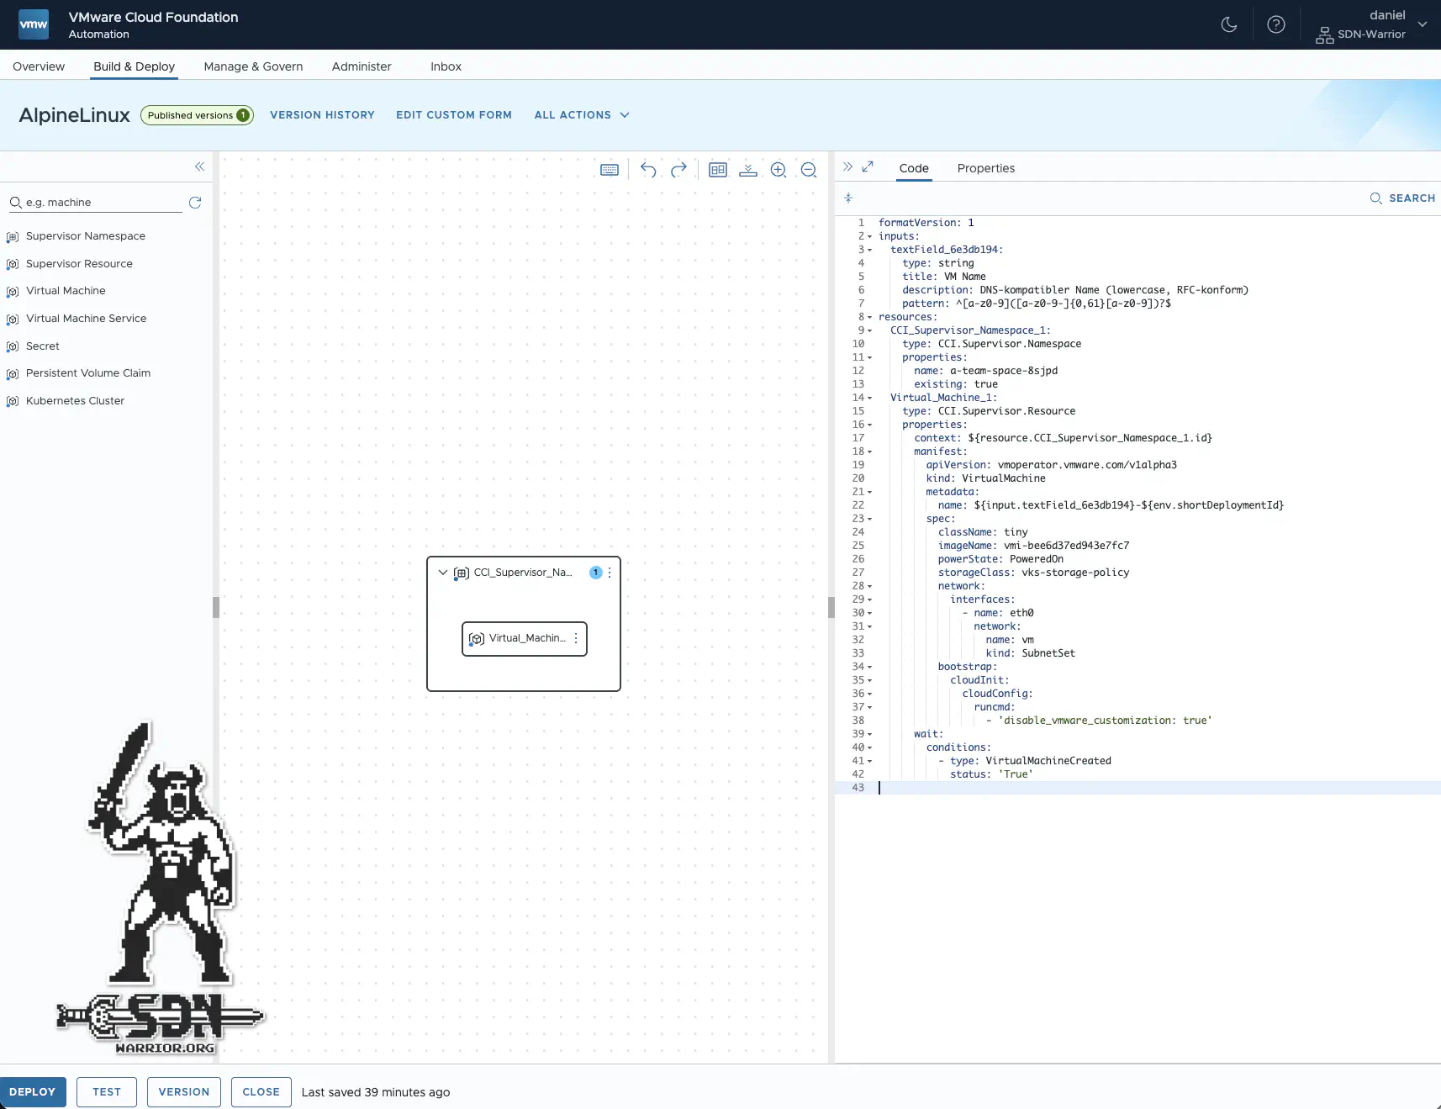Switch to the Properties tab

click(985, 168)
